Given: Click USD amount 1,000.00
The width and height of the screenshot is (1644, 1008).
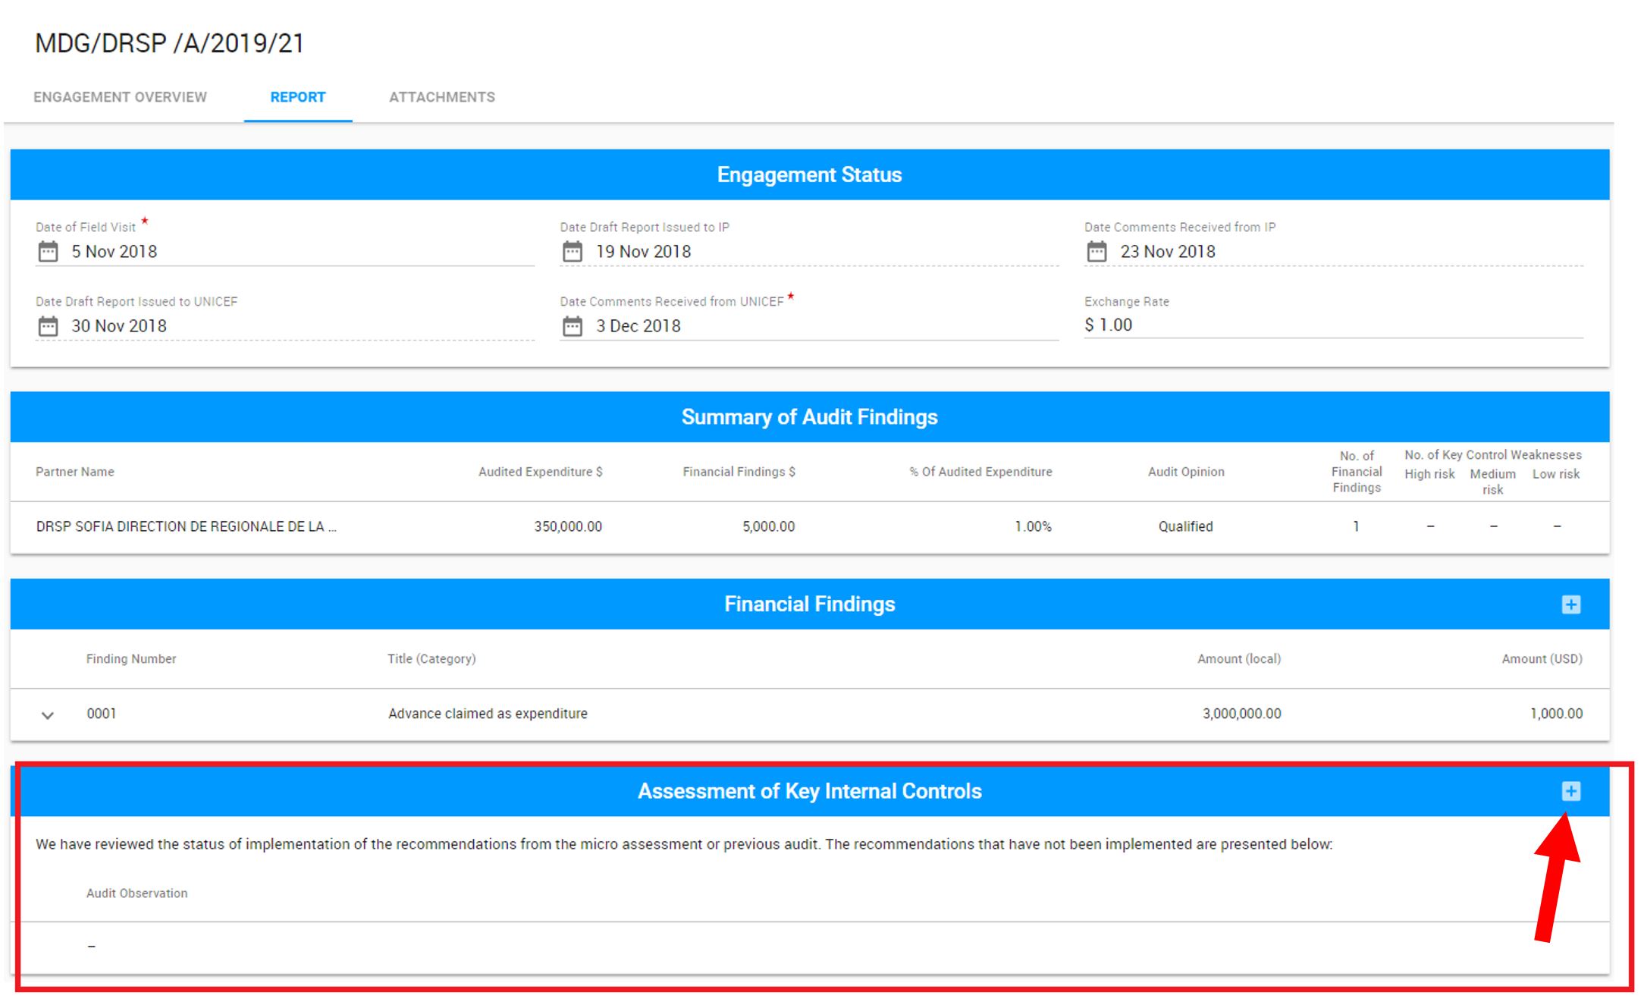Looking at the screenshot, I should [1556, 714].
